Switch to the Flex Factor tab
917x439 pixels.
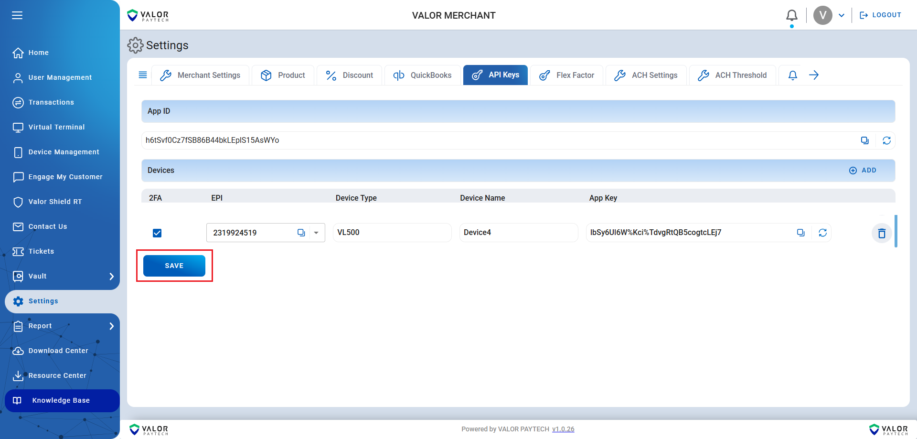click(x=567, y=75)
